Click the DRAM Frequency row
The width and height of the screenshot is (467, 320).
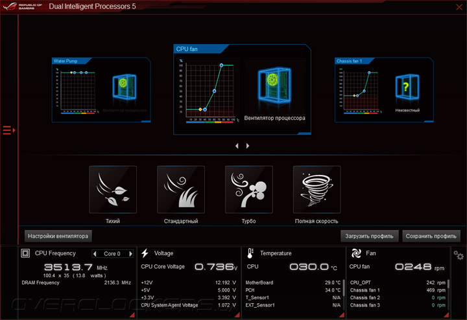click(77, 282)
